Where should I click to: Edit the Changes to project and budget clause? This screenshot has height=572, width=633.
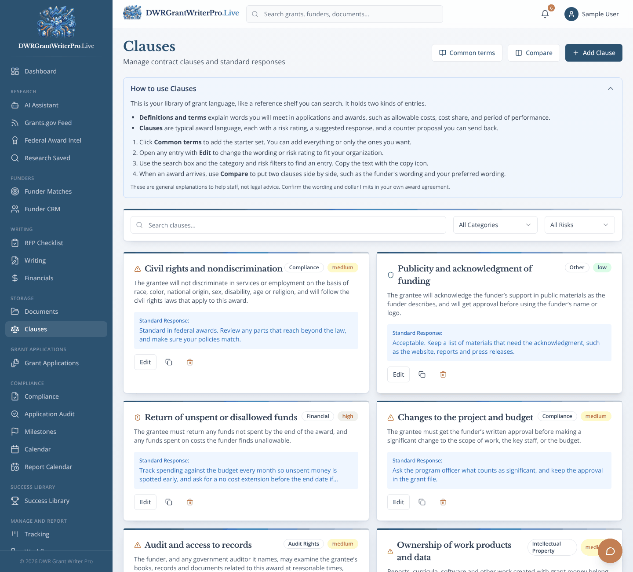pyautogui.click(x=398, y=502)
